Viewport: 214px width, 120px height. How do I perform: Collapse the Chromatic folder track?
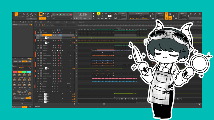37,50
